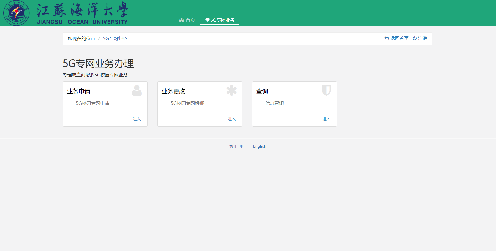The height and width of the screenshot is (251, 496).
Task: Click 进入 in the 业务申请 card
Action: (x=137, y=119)
